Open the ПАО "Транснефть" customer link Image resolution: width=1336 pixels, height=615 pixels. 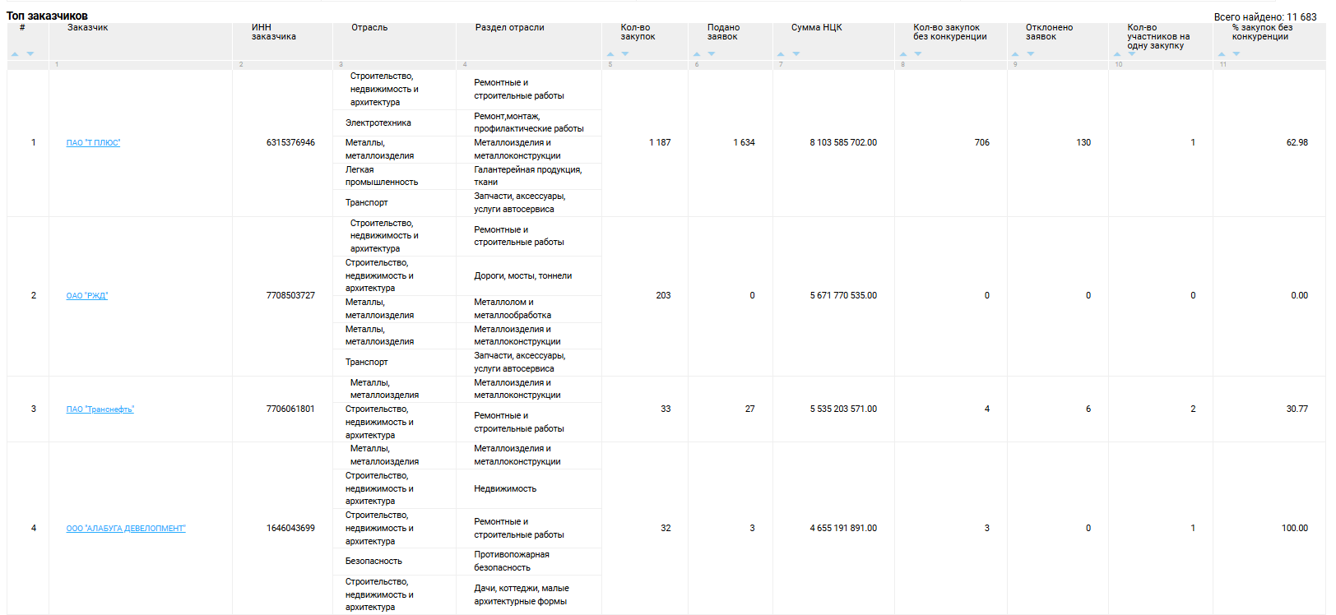coord(100,409)
